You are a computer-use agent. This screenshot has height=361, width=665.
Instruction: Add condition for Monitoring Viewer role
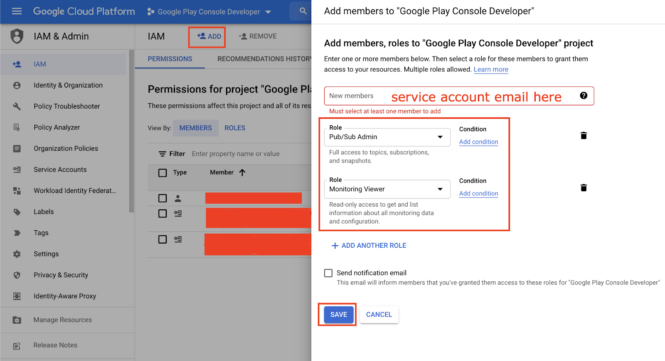pyautogui.click(x=478, y=193)
